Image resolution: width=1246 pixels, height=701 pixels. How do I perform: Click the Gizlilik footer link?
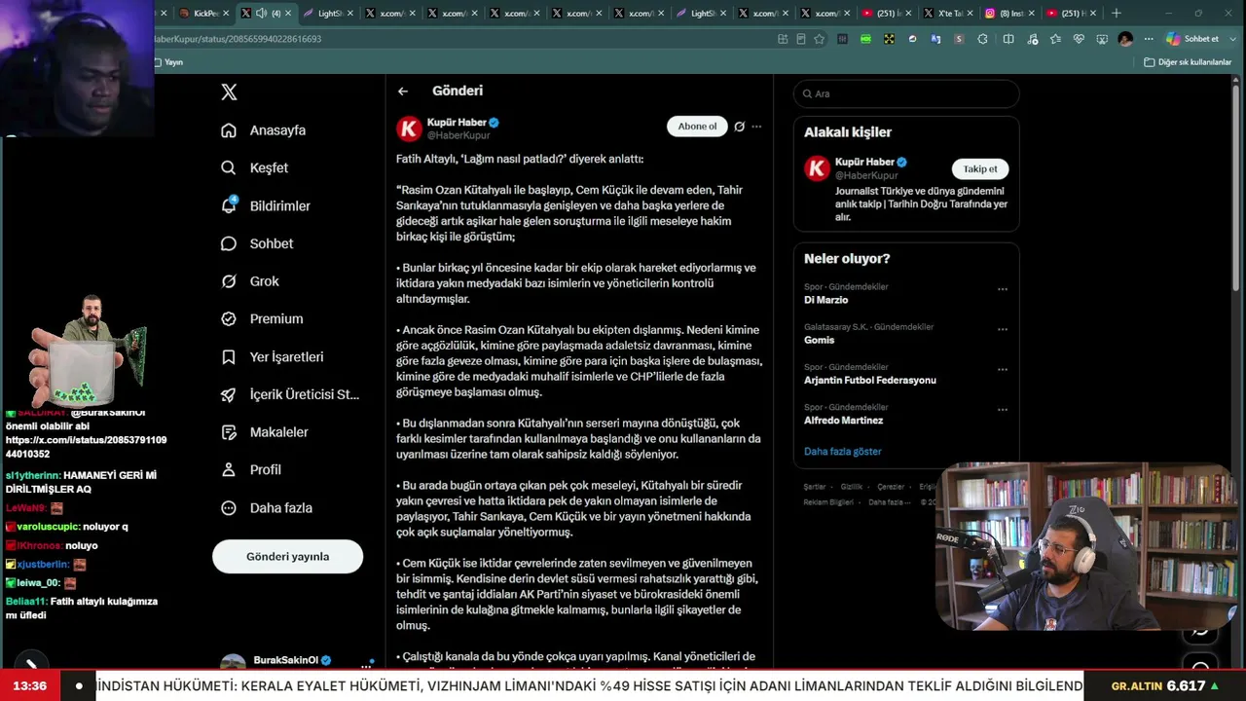[852, 487]
